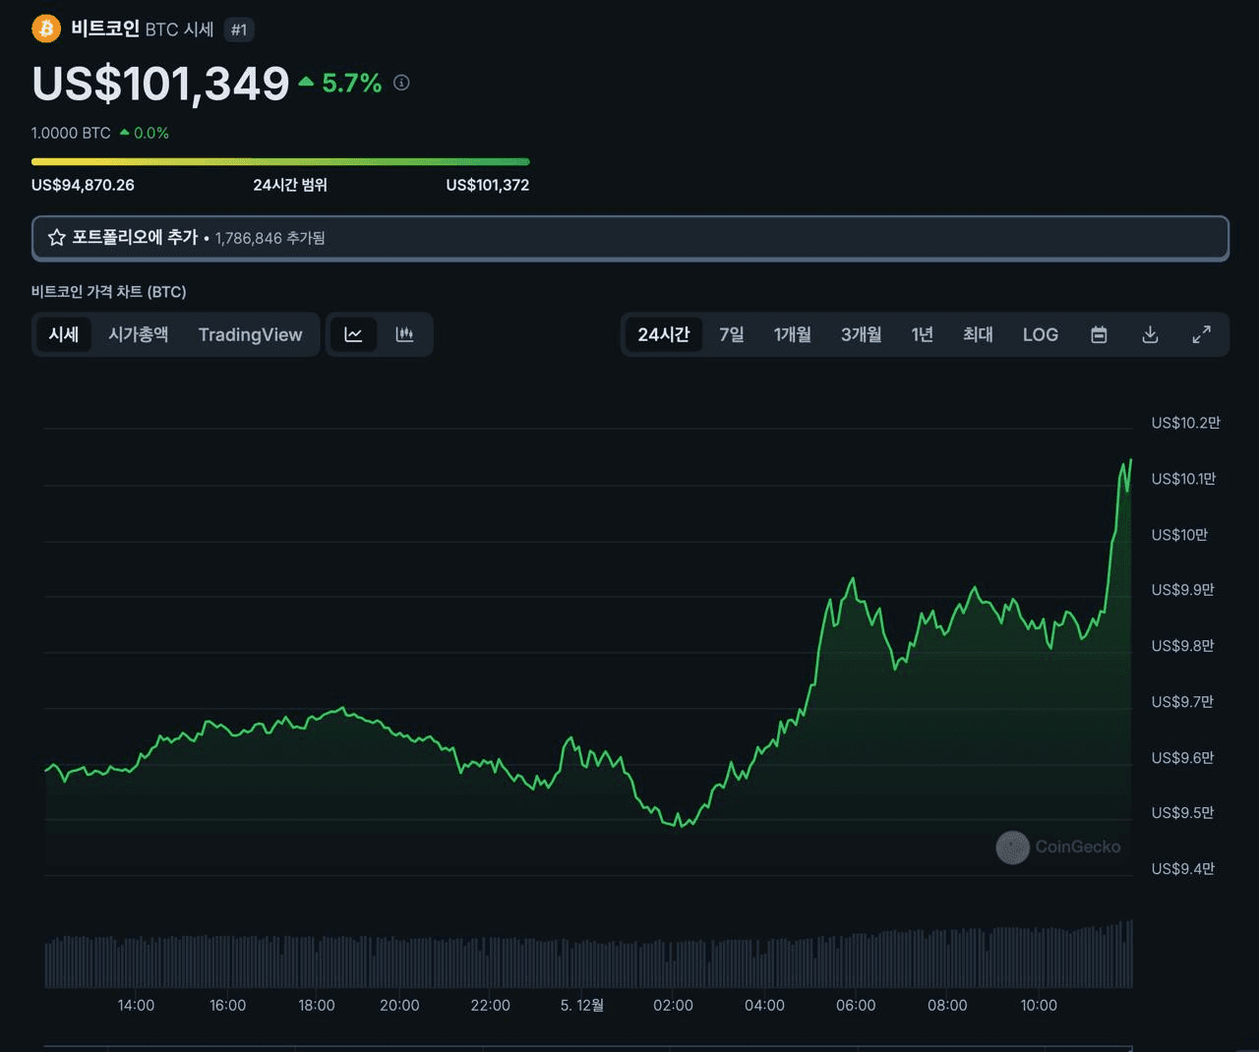Select the 24시간 time range
The width and height of the screenshot is (1259, 1052).
664,334
